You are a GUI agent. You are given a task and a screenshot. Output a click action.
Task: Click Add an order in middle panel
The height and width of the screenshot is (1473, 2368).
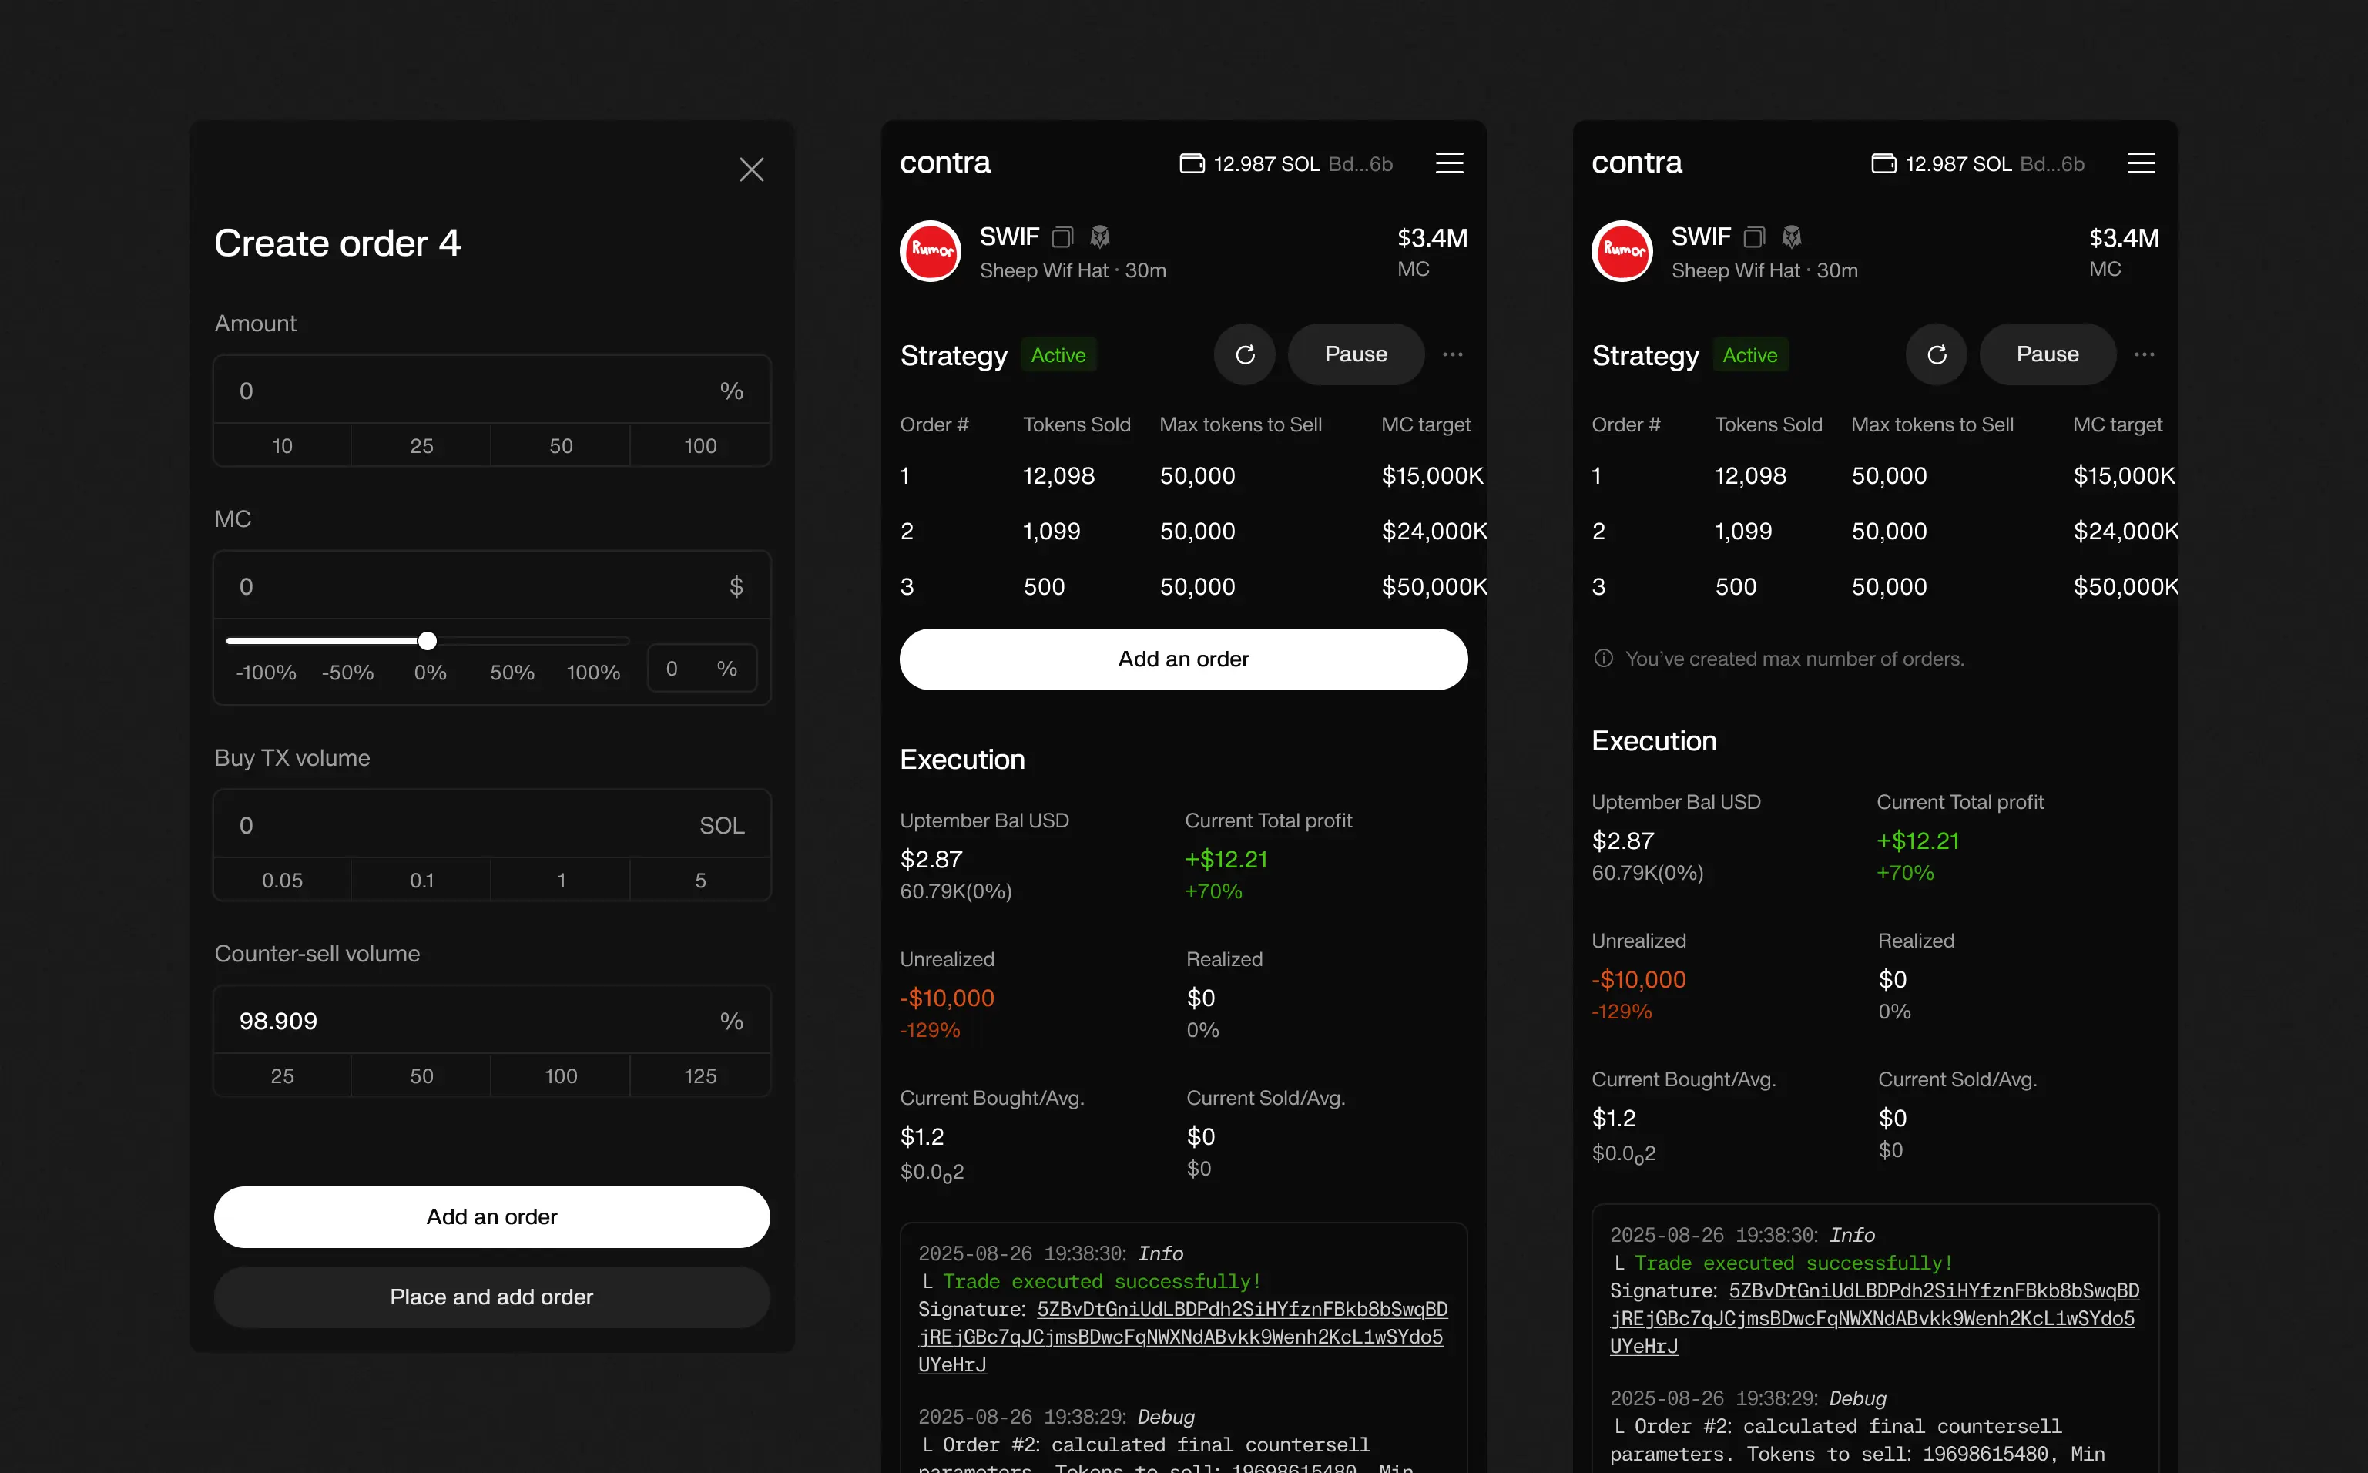(1182, 659)
